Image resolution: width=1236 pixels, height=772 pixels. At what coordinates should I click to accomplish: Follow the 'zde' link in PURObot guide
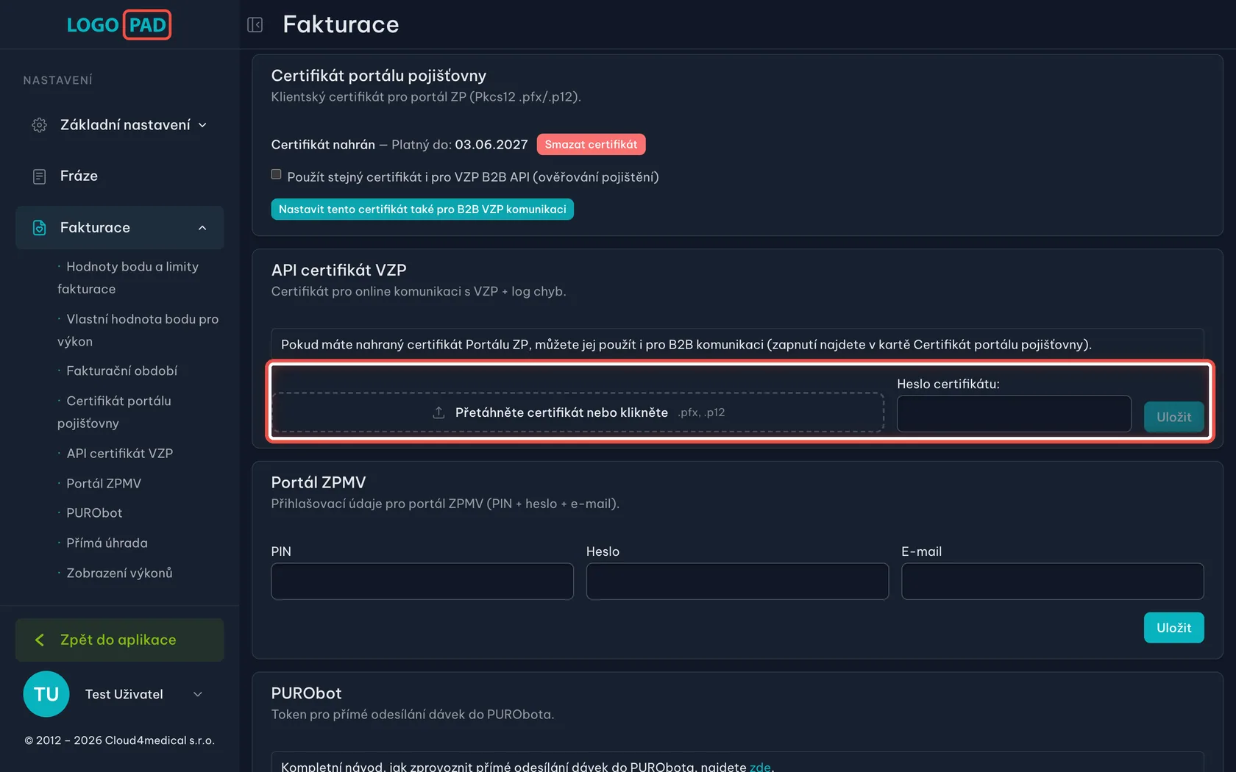click(x=760, y=766)
